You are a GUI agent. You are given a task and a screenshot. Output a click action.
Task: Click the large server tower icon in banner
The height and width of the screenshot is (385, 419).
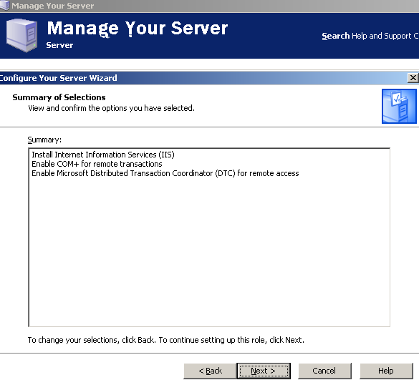21,35
